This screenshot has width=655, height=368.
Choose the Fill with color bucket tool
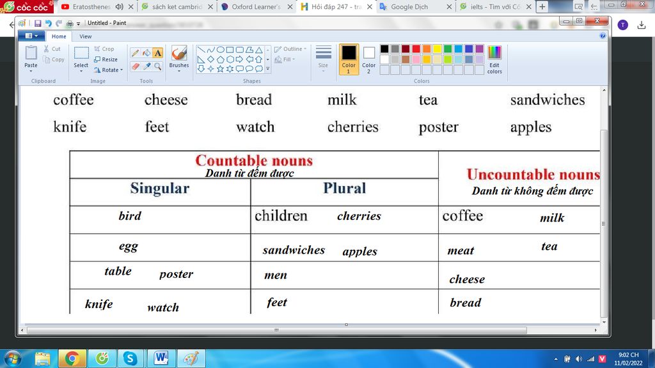point(146,53)
